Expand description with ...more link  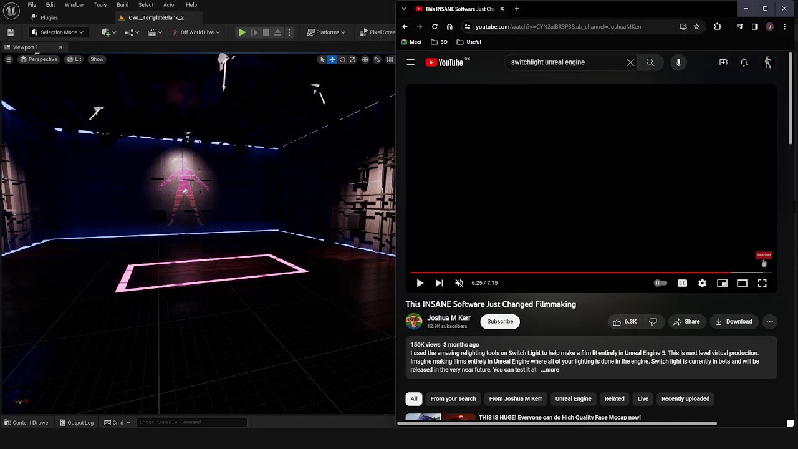550,370
